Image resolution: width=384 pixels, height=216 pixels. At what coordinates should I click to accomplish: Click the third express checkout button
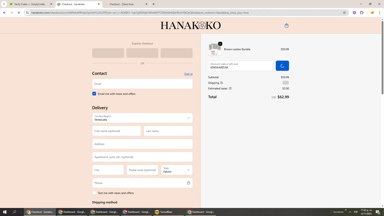coord(177,53)
